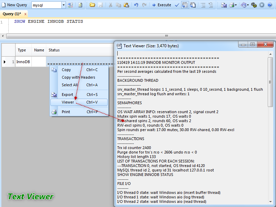Choose Viewer from the context menu

click(x=79, y=102)
